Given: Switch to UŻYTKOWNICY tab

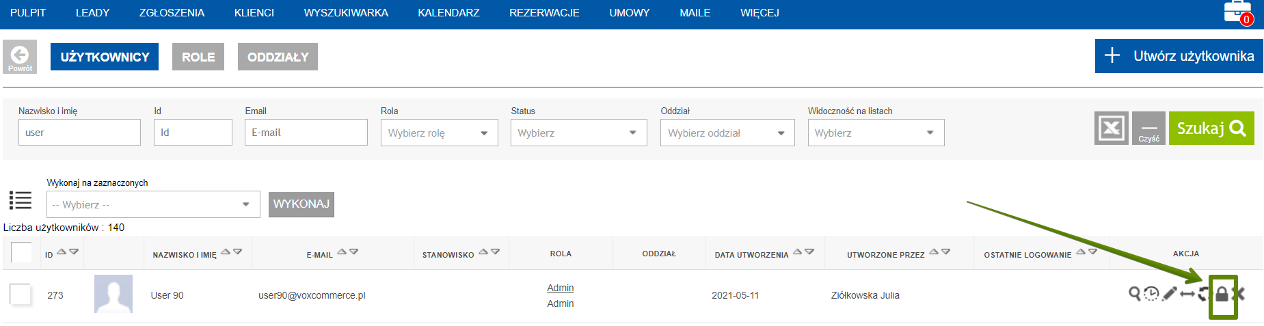Looking at the screenshot, I should [x=105, y=57].
